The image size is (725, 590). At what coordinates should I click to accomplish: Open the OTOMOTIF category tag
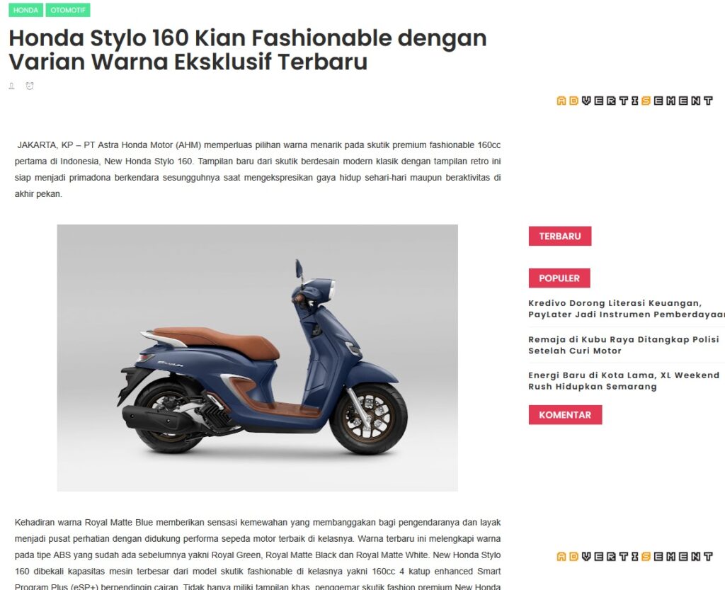(68, 10)
